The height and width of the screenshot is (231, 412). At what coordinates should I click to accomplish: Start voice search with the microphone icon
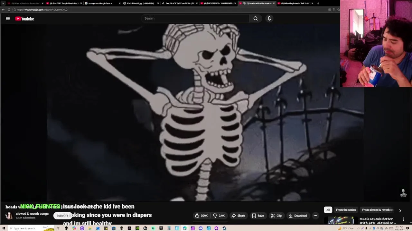click(x=269, y=18)
